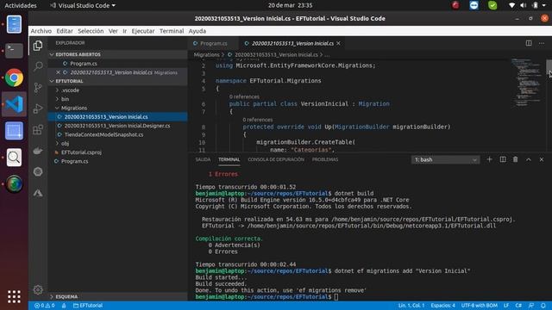Open notifications bell in status bar
552x310 pixels.
pyautogui.click(x=543, y=306)
